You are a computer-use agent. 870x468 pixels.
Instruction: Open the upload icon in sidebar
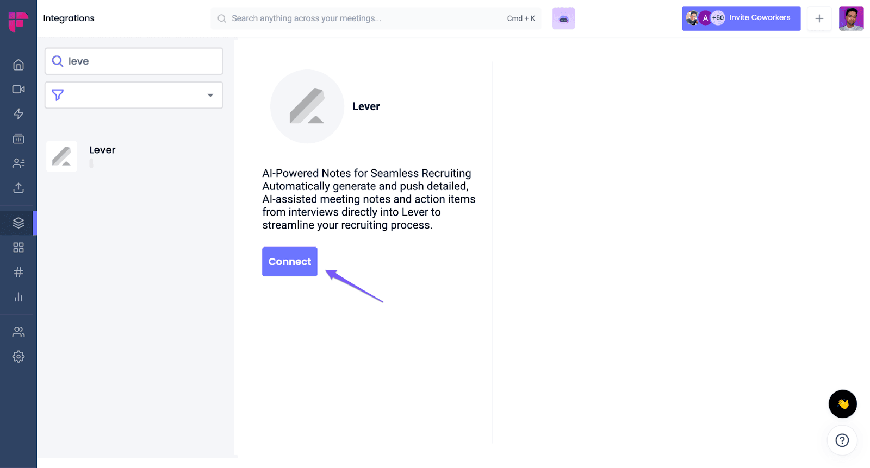18,188
